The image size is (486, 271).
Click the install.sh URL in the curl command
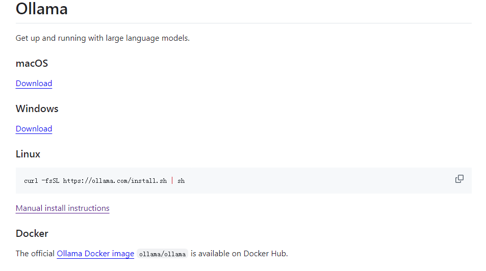point(115,181)
